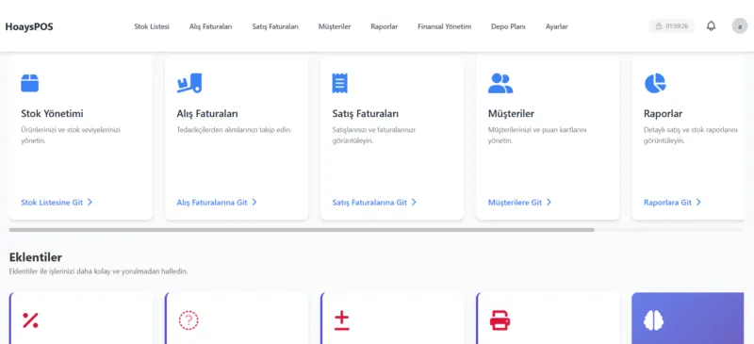Click the Alış Faturaları truck icon

[x=189, y=83]
